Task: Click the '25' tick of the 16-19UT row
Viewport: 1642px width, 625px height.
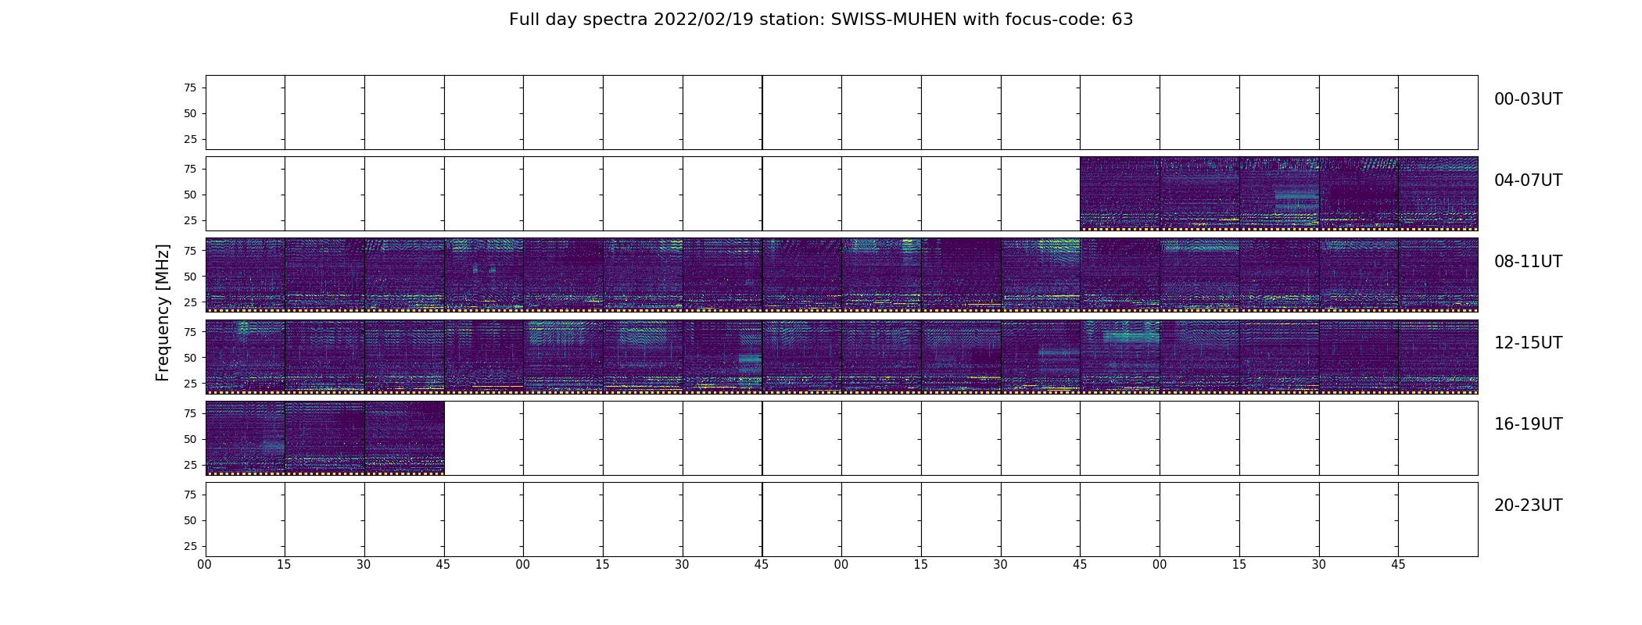Action: [x=190, y=464]
